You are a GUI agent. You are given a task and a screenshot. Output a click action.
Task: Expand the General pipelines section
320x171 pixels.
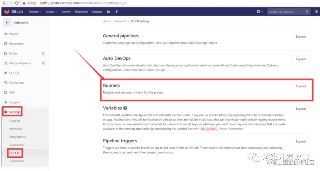tap(301, 36)
